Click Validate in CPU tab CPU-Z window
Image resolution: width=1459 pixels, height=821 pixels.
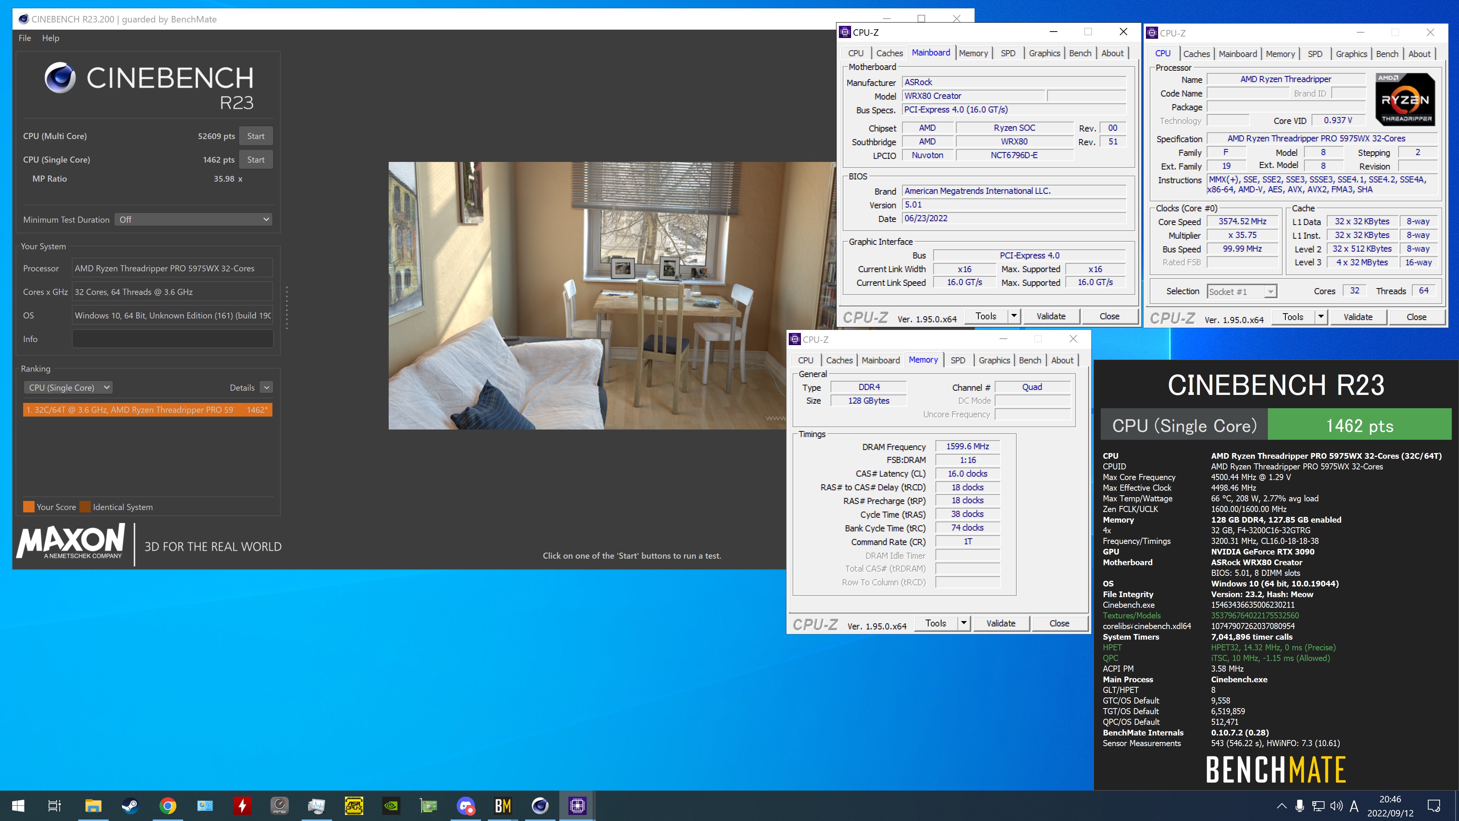[1358, 317]
